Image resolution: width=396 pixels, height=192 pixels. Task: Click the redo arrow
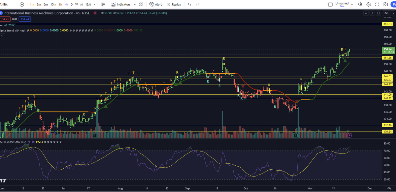(198, 5)
